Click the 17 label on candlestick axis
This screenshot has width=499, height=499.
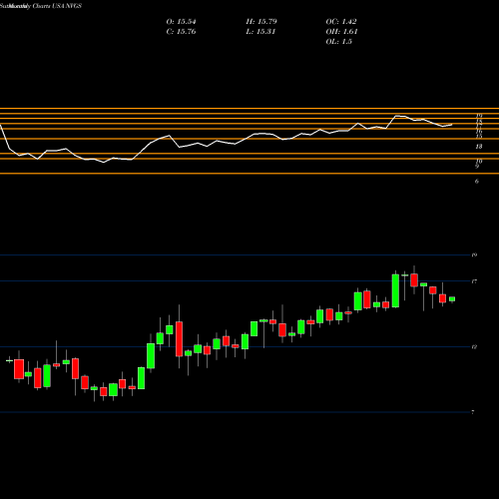click(474, 281)
